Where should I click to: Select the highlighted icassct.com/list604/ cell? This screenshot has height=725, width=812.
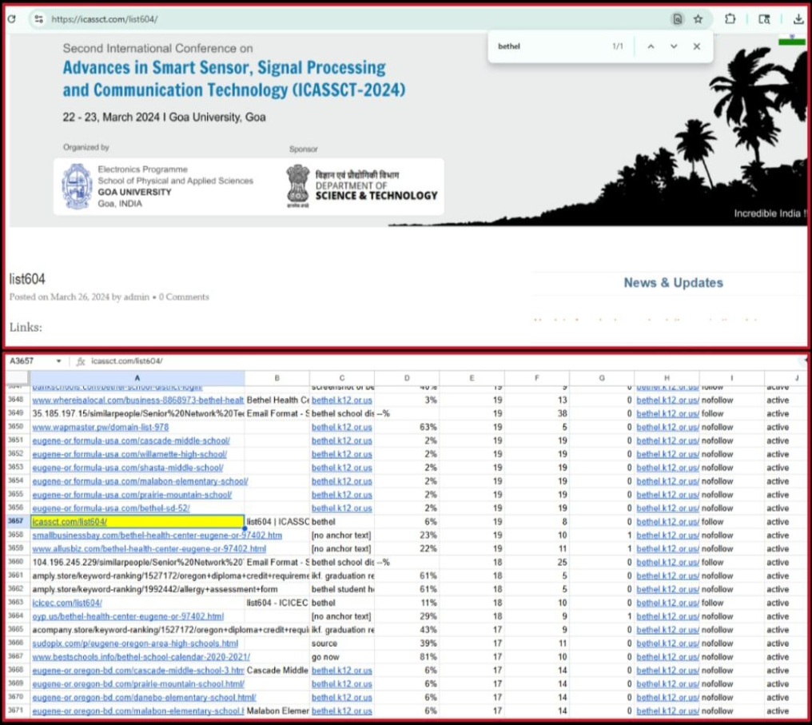tap(137, 521)
